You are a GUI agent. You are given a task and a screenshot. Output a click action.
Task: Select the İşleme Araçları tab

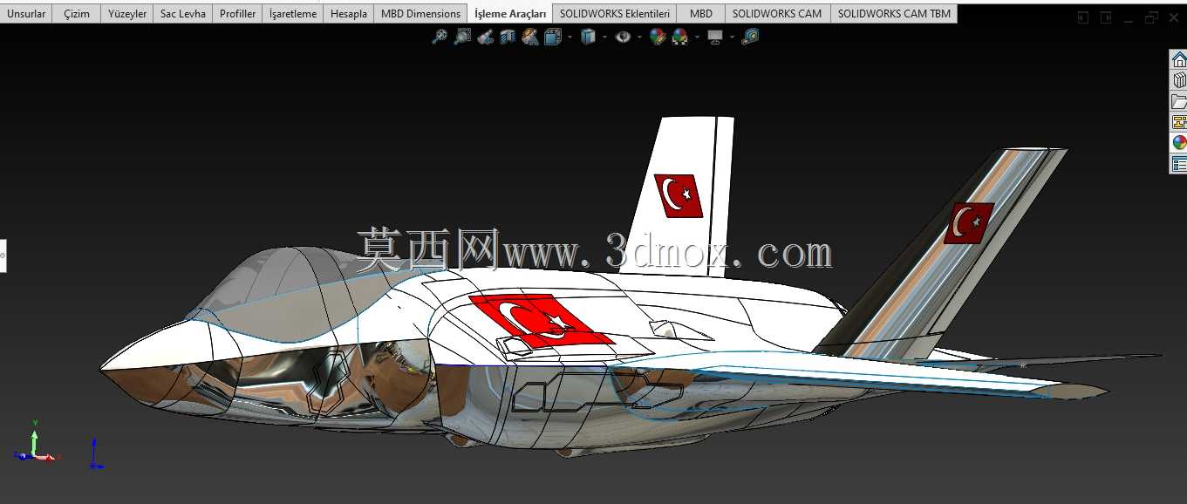pos(510,14)
